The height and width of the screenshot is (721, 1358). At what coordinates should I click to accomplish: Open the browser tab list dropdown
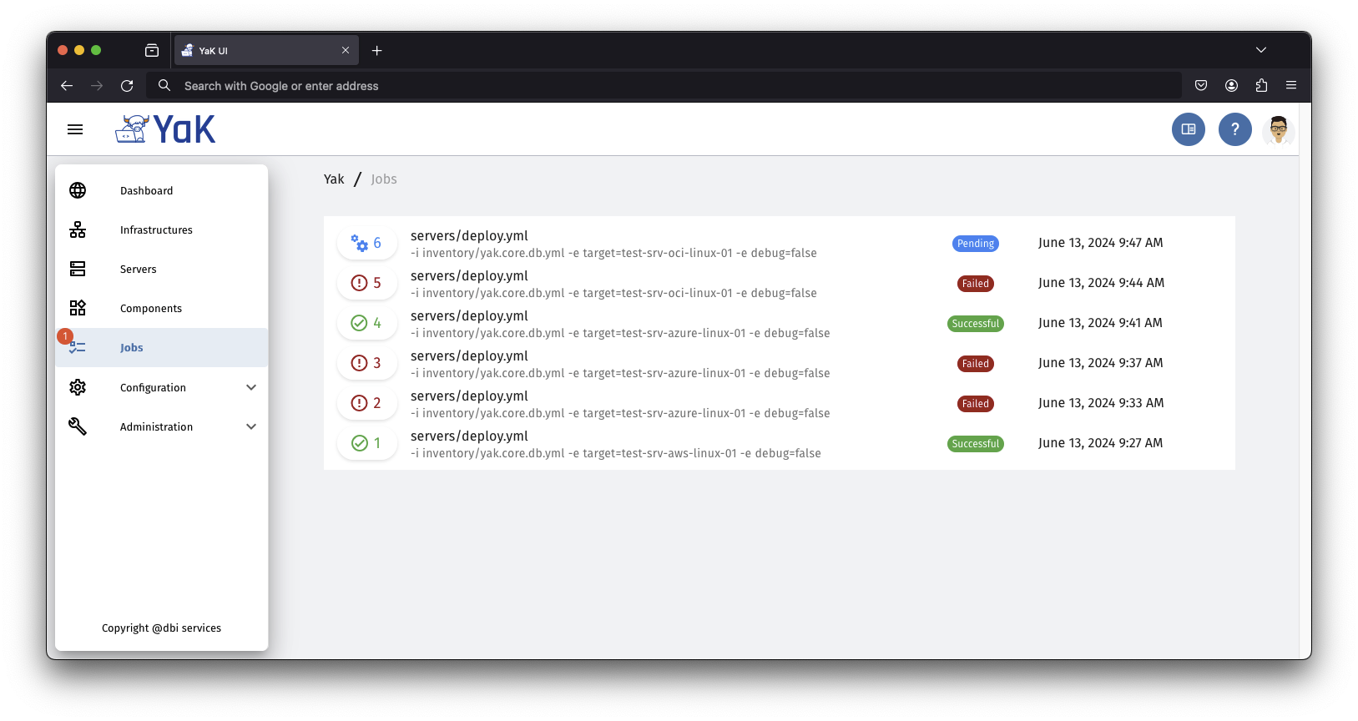tap(1260, 50)
